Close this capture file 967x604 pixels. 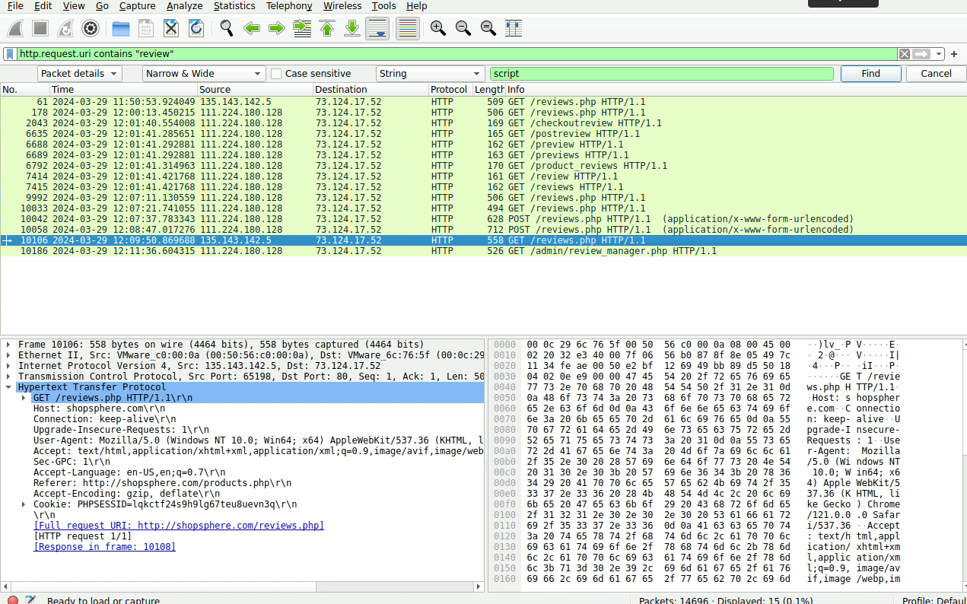171,29
